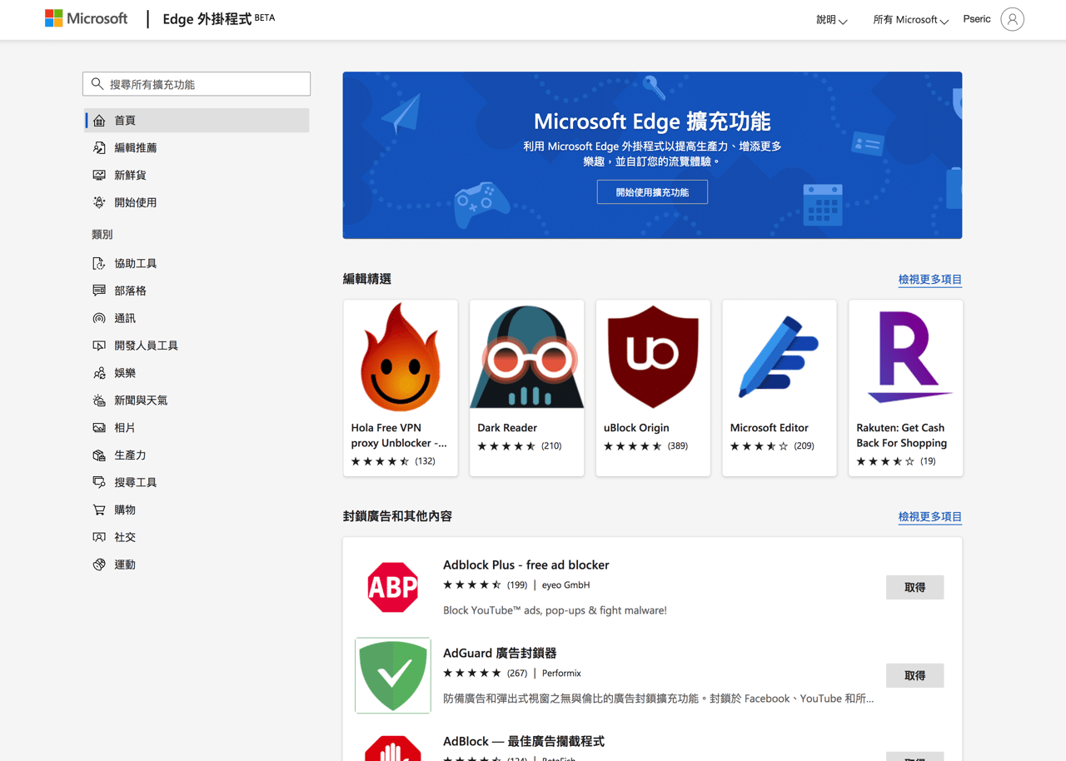Select the 娛樂 category icon
Viewport: 1066px width, 761px height.
(x=97, y=372)
